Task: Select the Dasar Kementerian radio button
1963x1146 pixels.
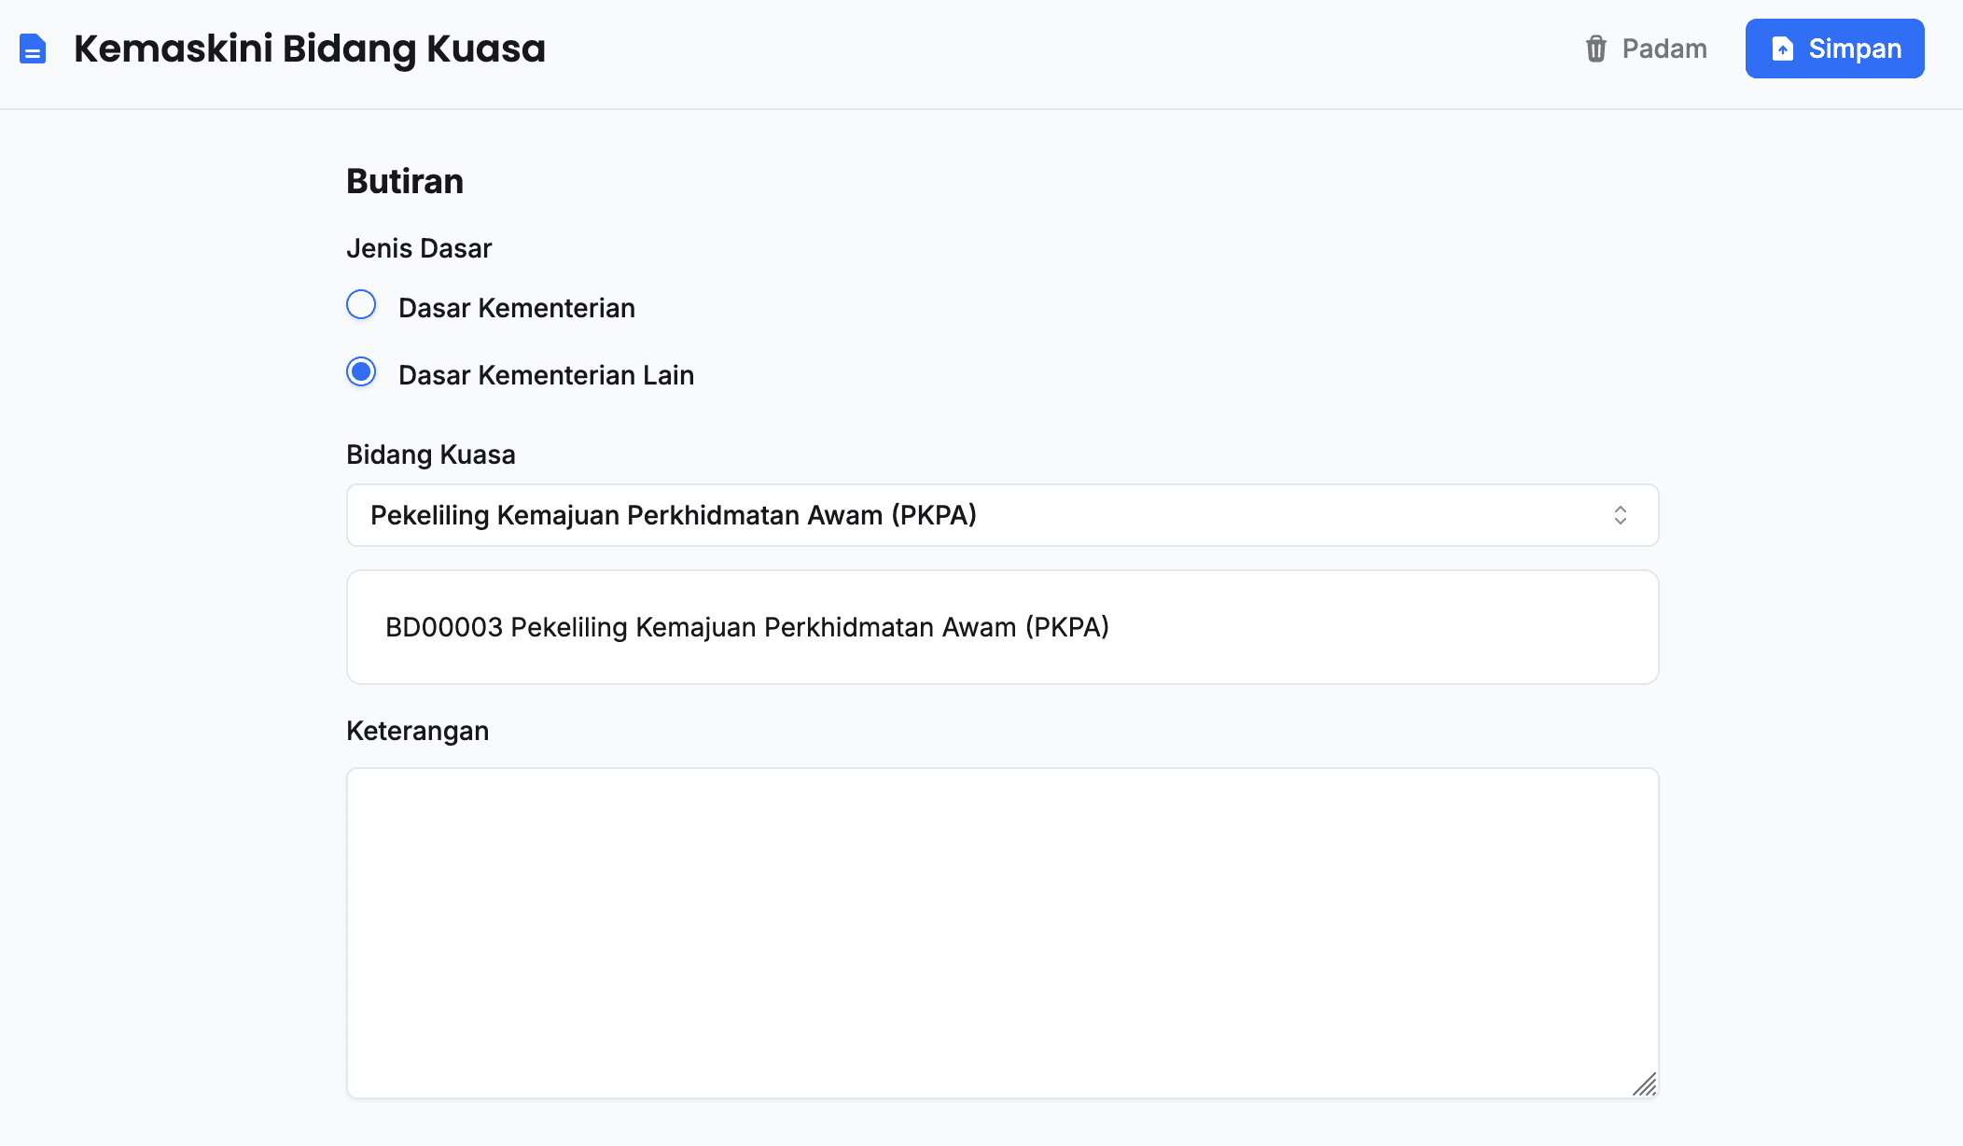Action: coord(361,305)
